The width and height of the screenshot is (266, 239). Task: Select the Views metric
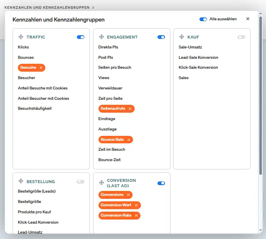[103, 78]
